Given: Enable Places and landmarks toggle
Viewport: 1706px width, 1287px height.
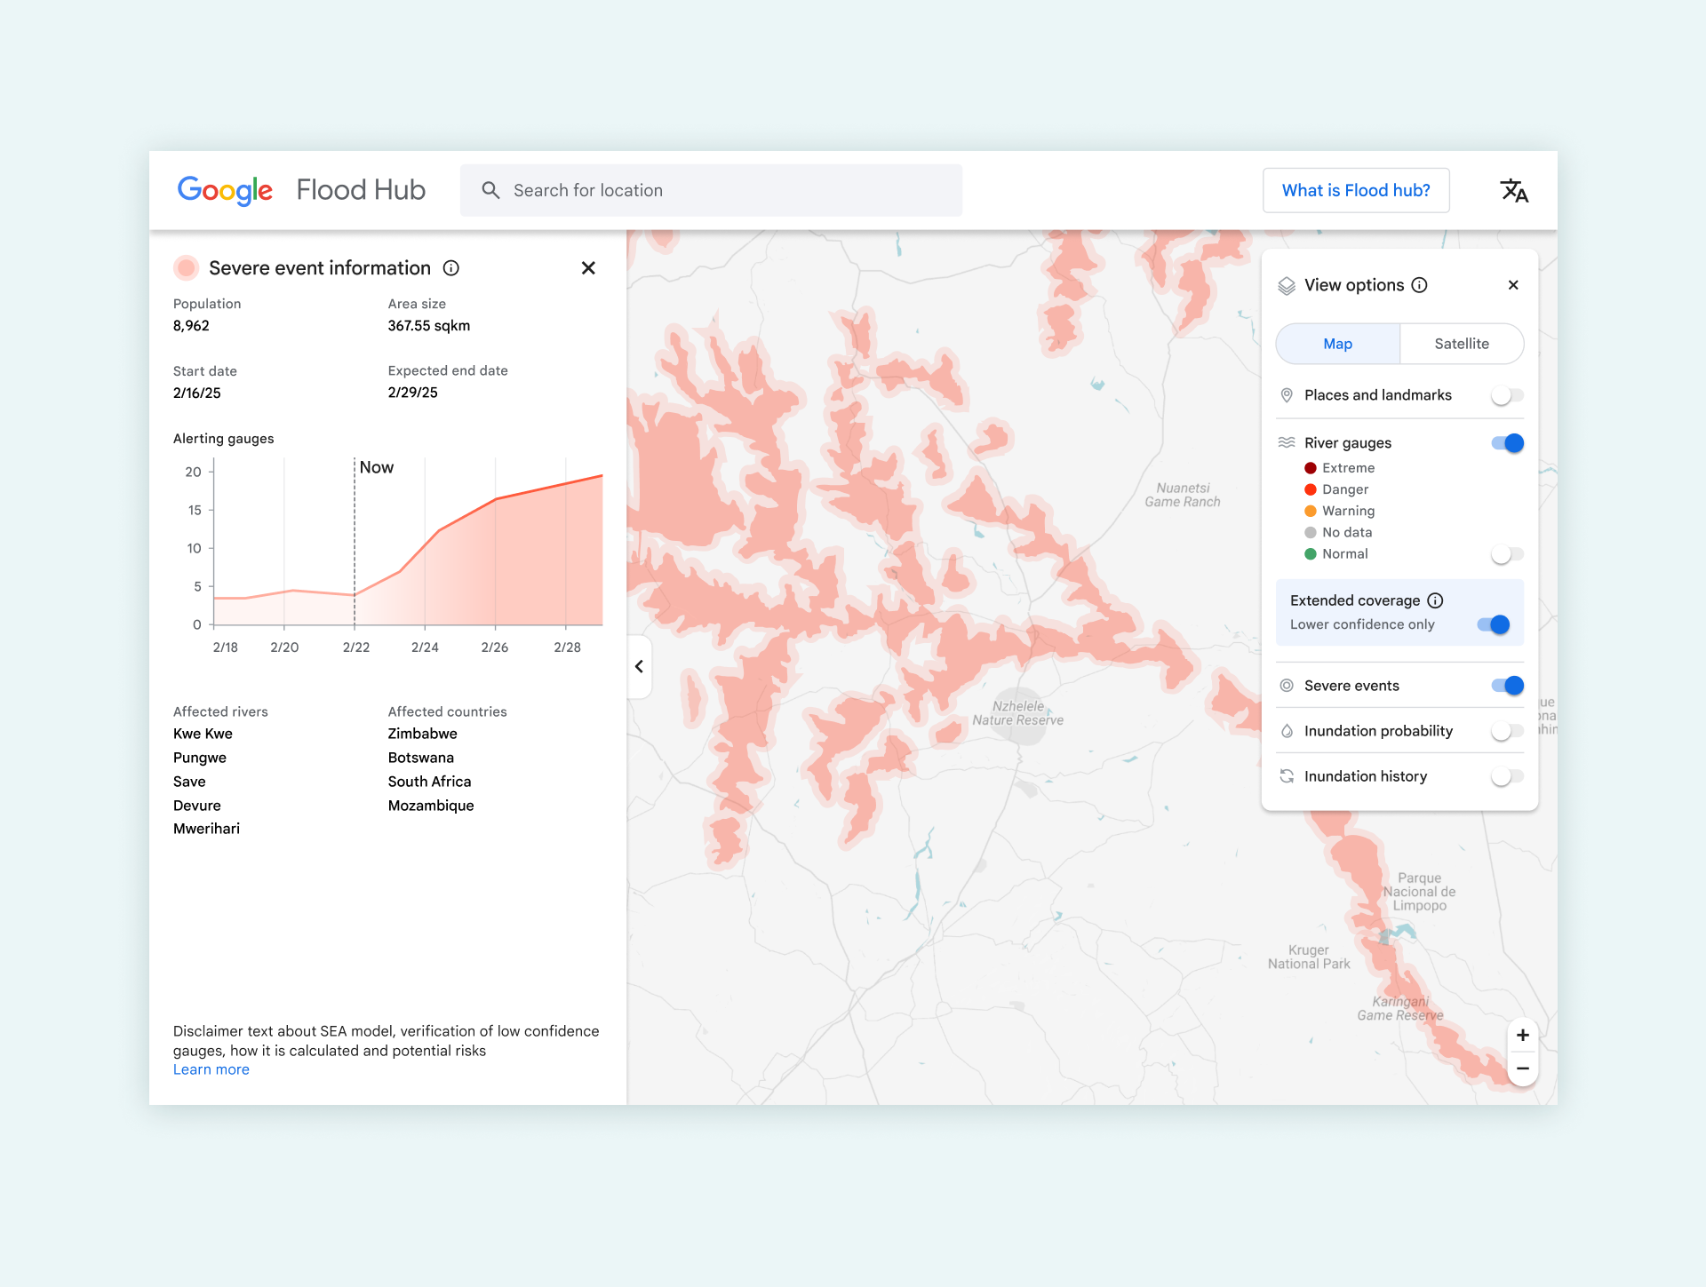Looking at the screenshot, I should pos(1507,395).
